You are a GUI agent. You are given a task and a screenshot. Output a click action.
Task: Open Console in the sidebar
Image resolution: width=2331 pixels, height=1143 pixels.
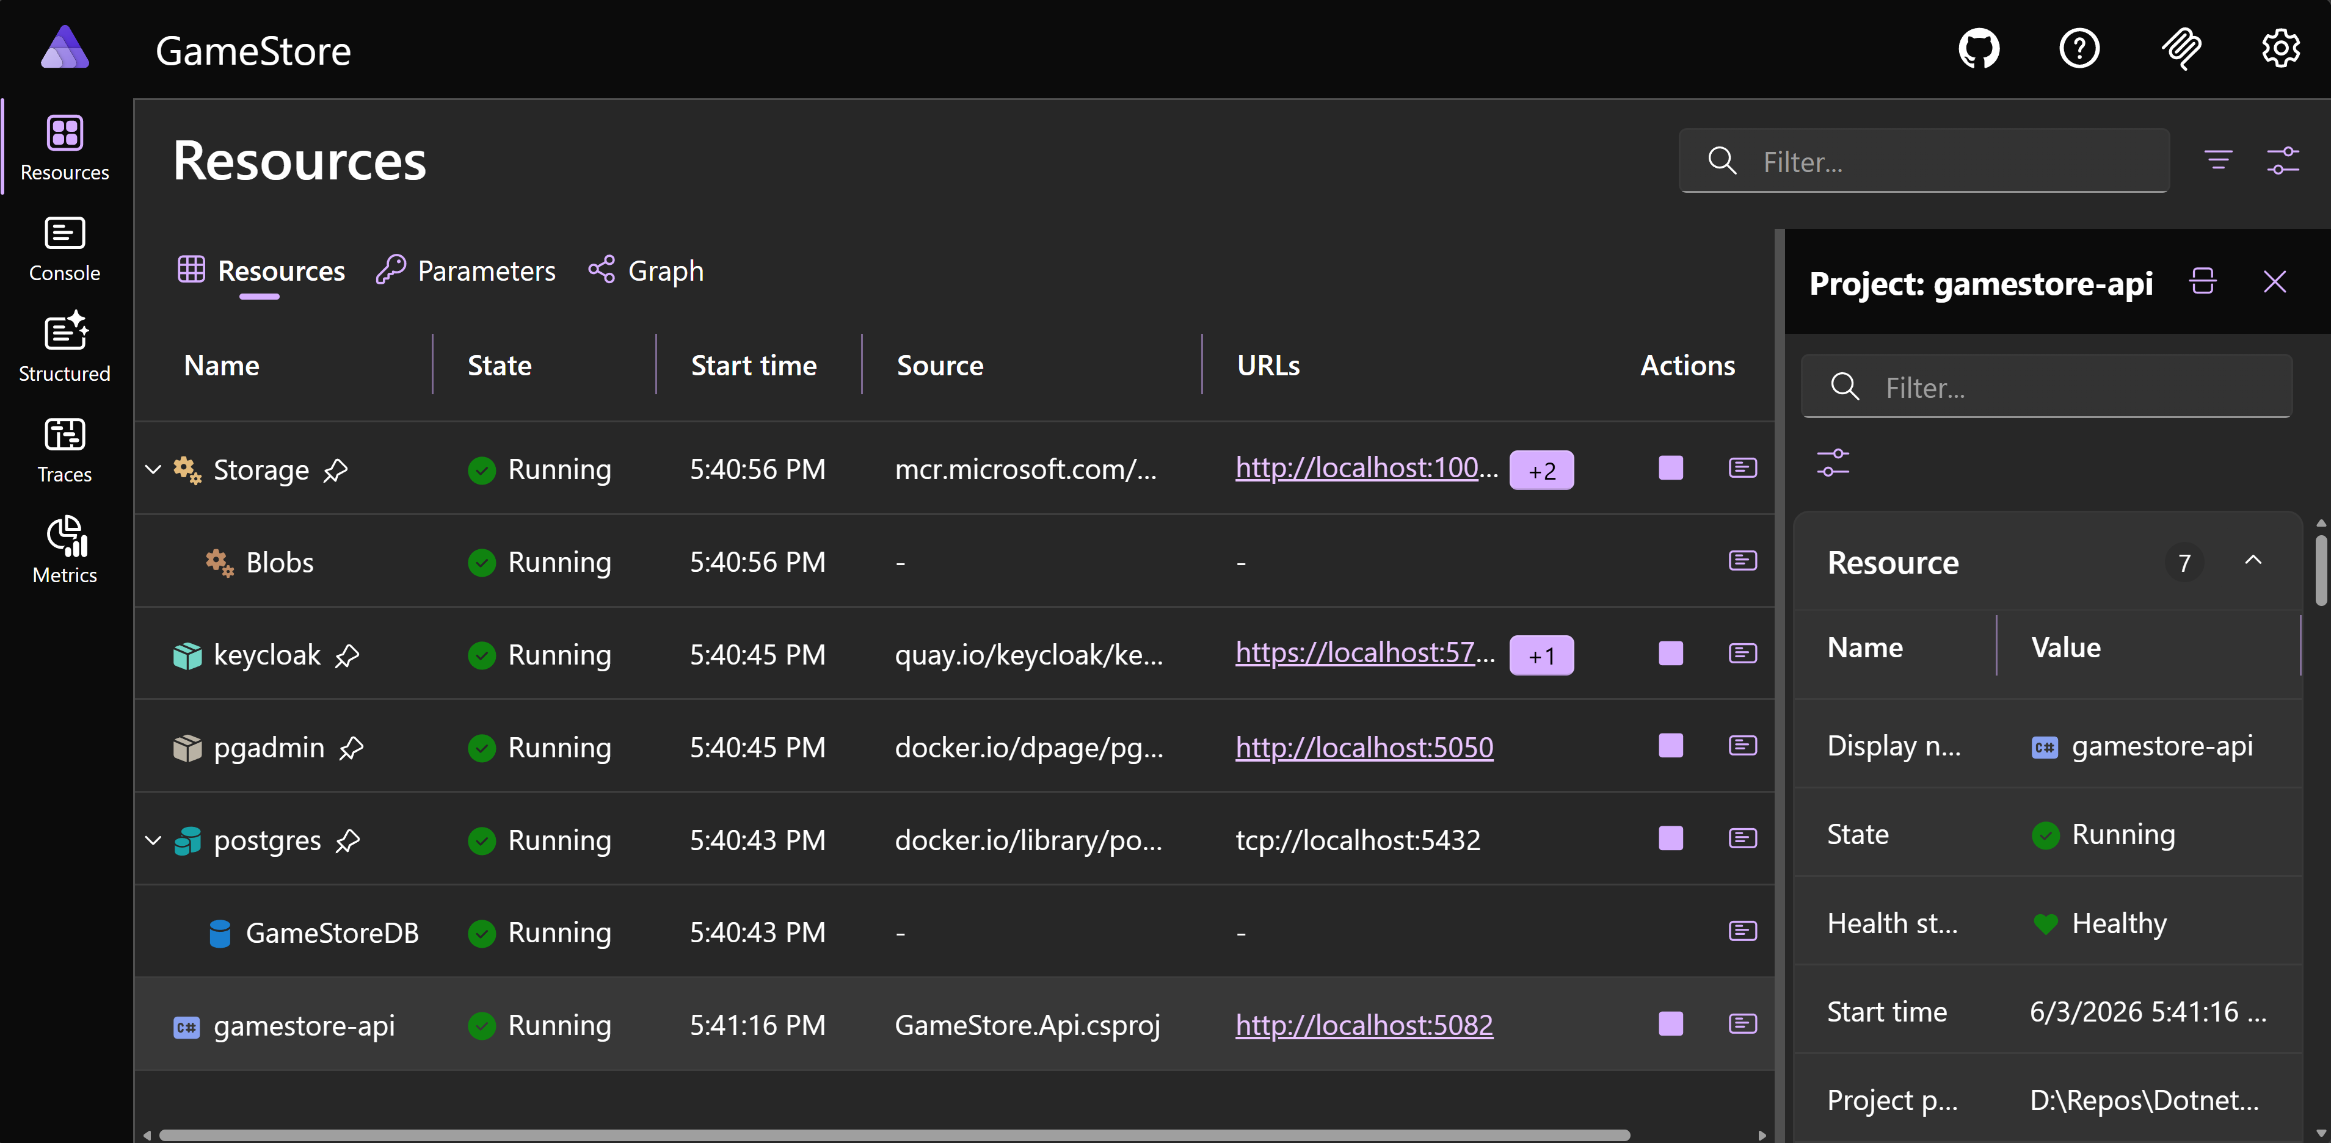[65, 250]
